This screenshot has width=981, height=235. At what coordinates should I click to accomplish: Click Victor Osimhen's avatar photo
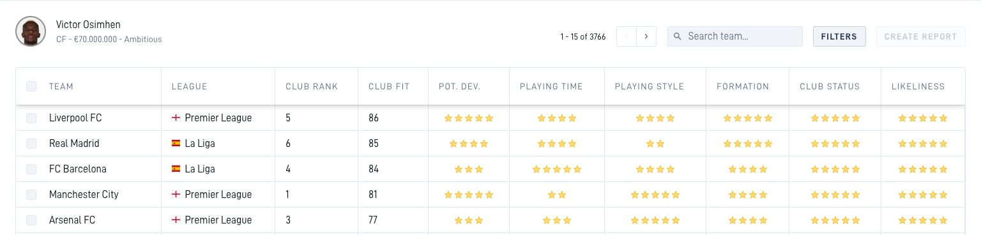pos(31,31)
